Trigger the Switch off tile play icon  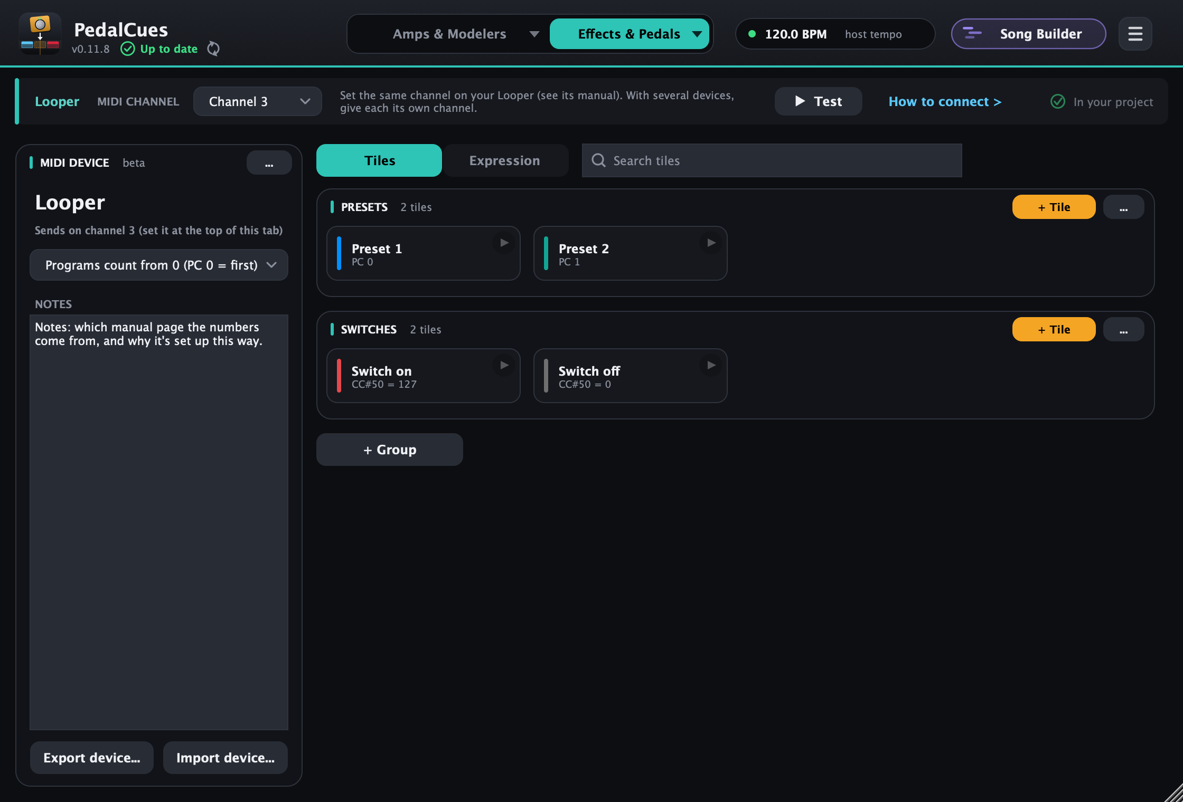[711, 365]
